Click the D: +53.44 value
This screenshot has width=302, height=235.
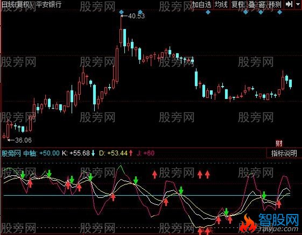click(113, 153)
